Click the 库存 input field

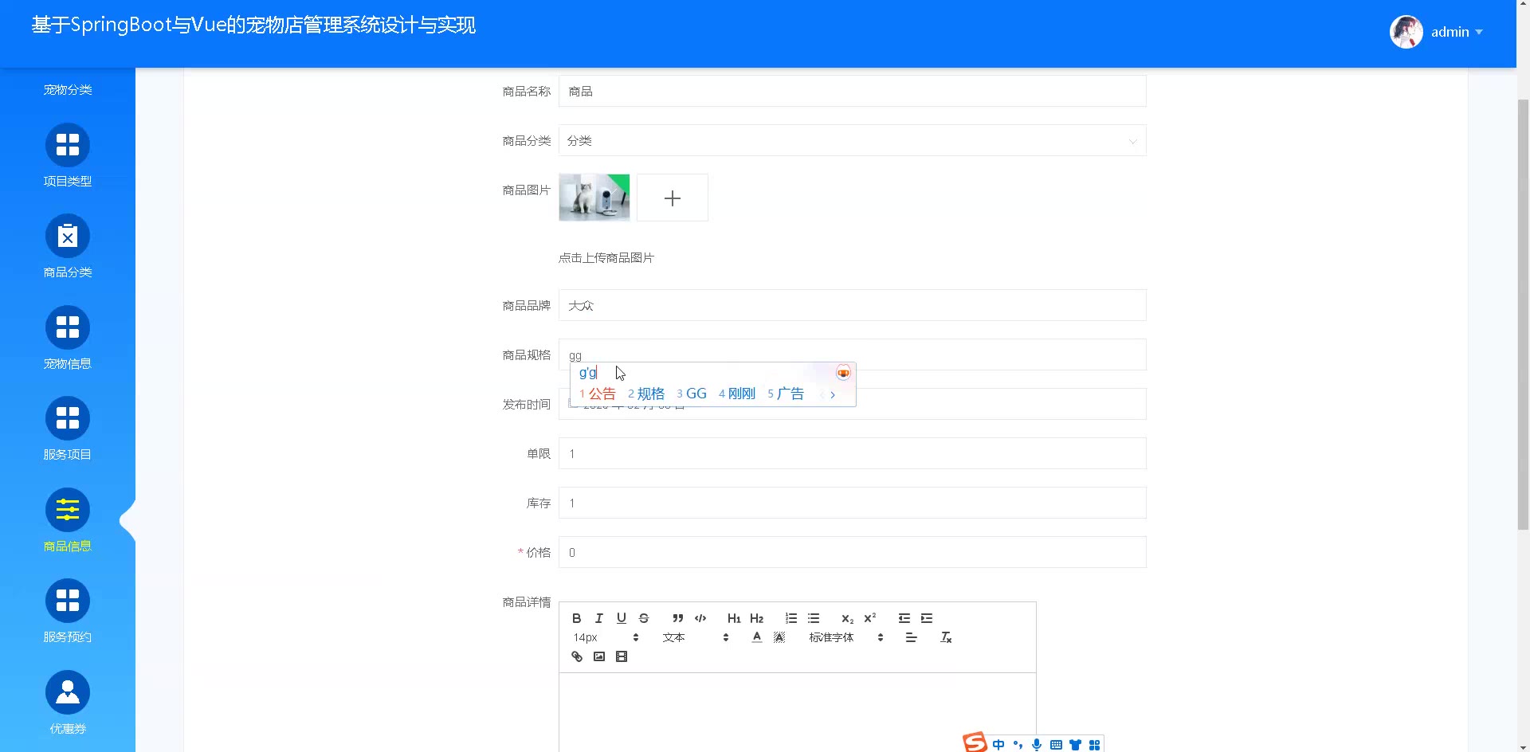[x=852, y=503]
